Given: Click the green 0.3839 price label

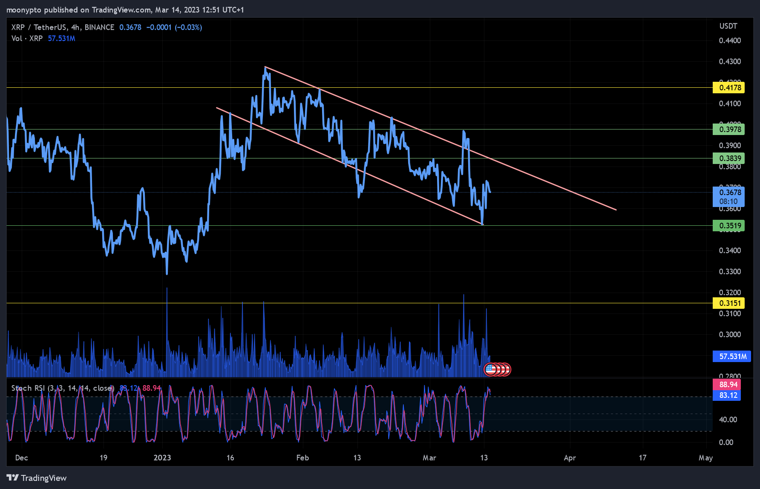Looking at the screenshot, I should pyautogui.click(x=728, y=158).
